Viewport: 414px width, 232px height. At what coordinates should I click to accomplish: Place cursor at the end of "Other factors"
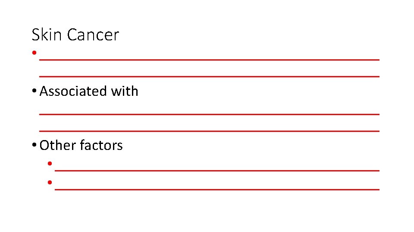click(x=123, y=145)
